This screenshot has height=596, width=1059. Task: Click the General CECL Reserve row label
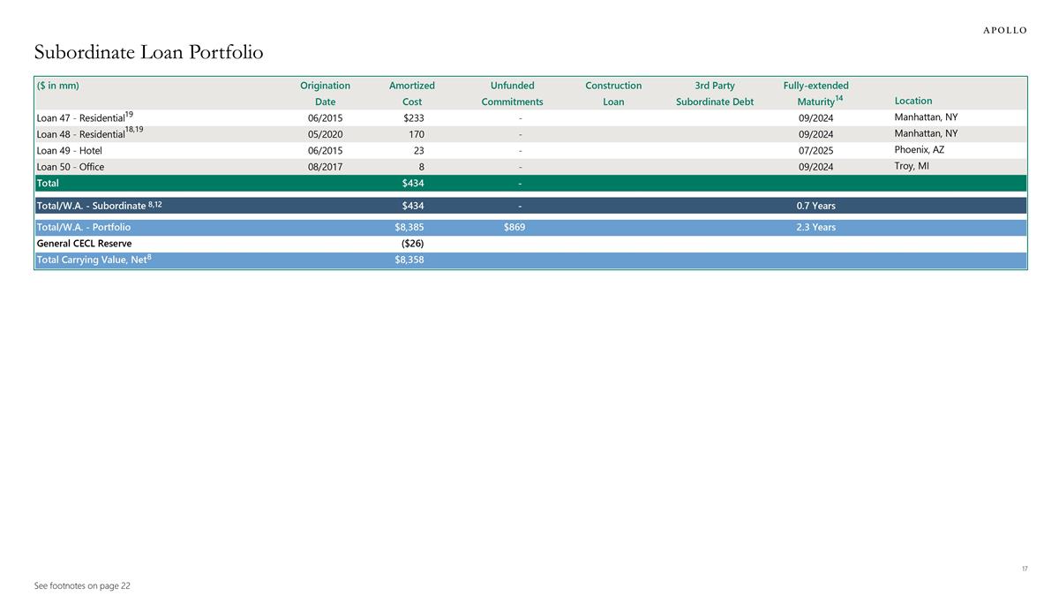pos(84,244)
